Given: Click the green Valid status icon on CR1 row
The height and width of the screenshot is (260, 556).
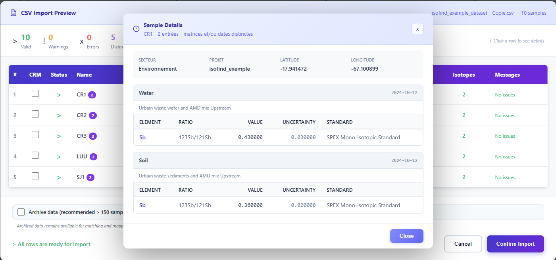Looking at the screenshot, I should point(59,94).
